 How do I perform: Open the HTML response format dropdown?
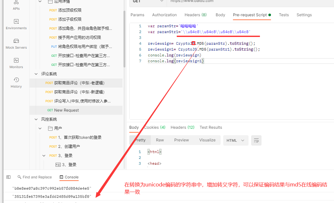pyautogui.click(x=236, y=140)
